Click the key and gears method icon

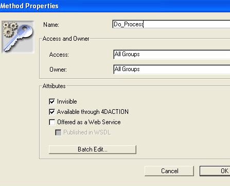click(18, 37)
